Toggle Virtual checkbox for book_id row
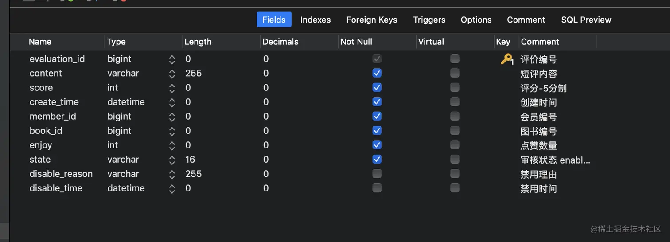 455,130
